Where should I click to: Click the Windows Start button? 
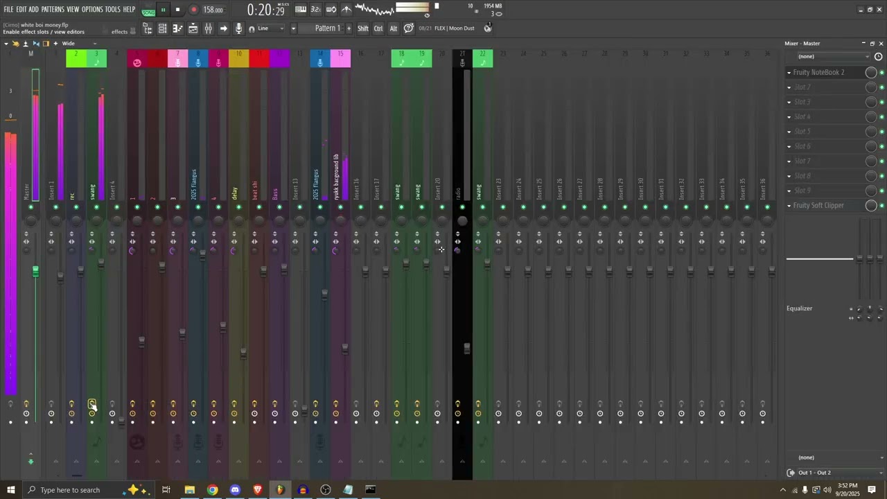tap(10, 490)
